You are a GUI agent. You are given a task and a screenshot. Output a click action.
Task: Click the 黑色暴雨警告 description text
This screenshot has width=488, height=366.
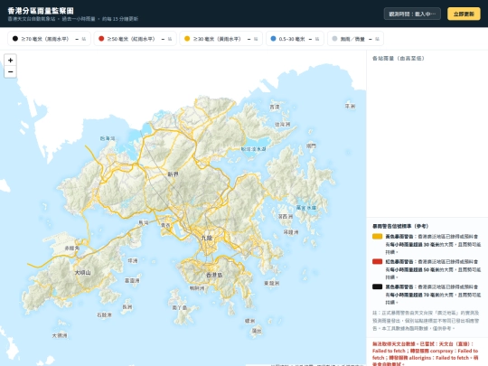point(433,295)
